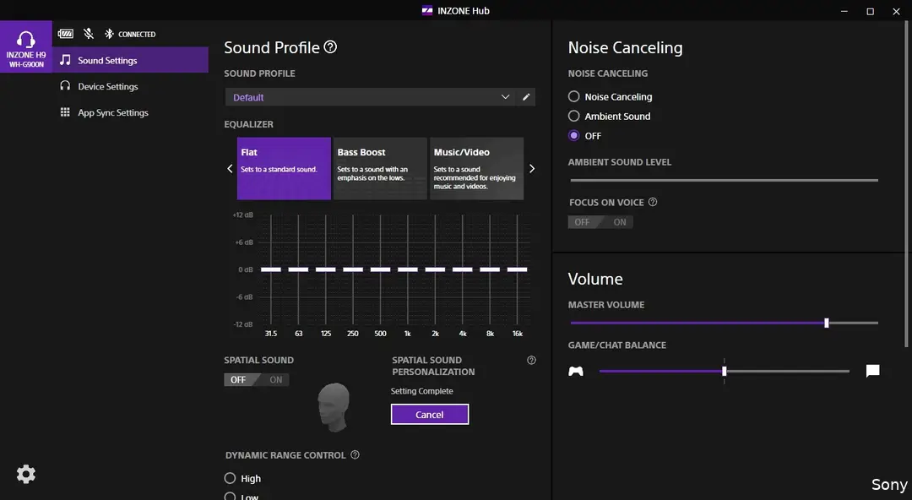Select the Noise Canceling radio option
Viewport: 912px width, 500px height.
(x=611, y=96)
